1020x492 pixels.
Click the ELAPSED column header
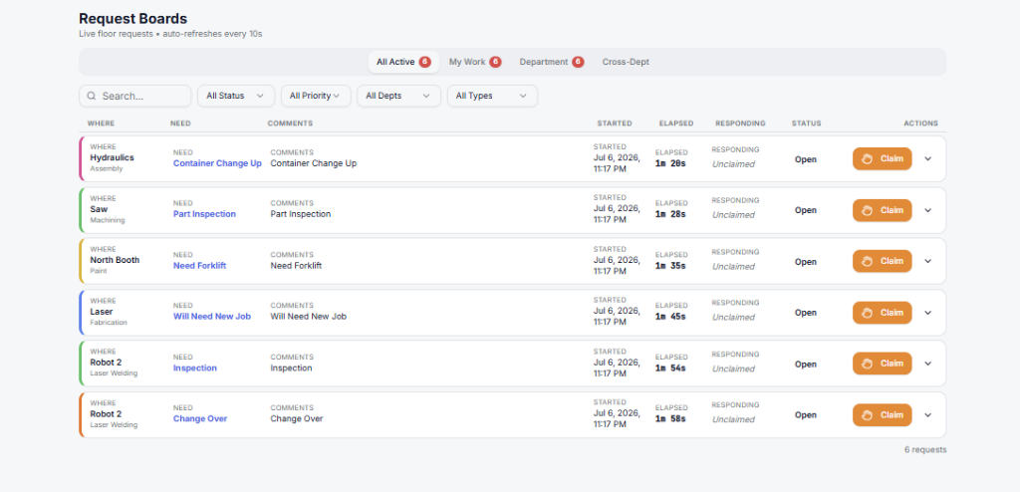(676, 123)
